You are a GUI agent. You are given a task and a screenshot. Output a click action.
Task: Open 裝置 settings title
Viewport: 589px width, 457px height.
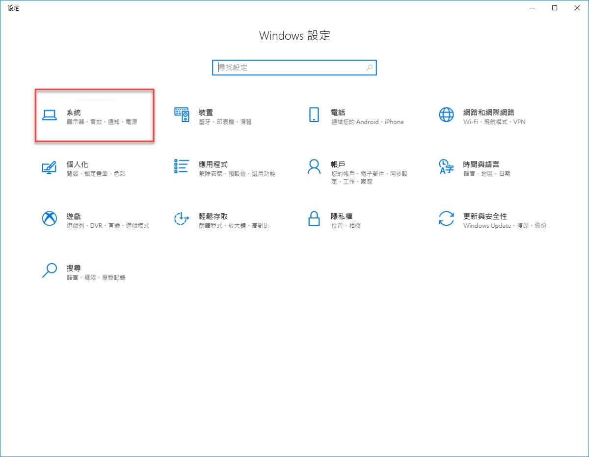(206, 113)
